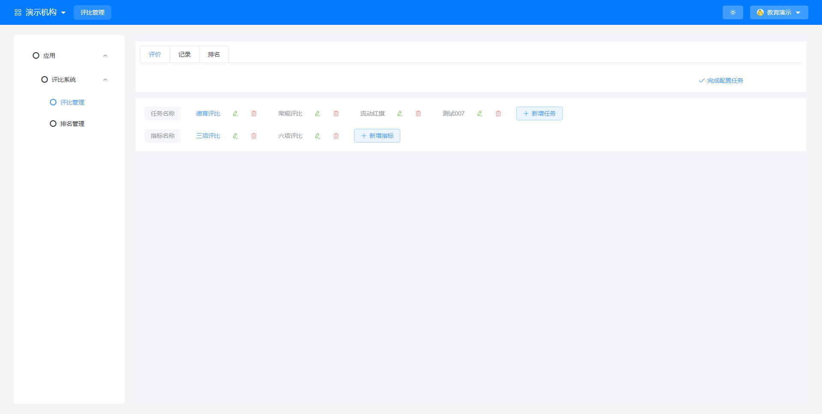This screenshot has width=822, height=414.
Task: Select the 三项评比 indicator name
Action: point(208,136)
